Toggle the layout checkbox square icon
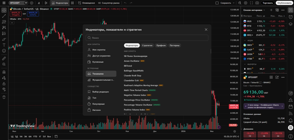Viewport: 294px width, 140px height. point(217,3)
